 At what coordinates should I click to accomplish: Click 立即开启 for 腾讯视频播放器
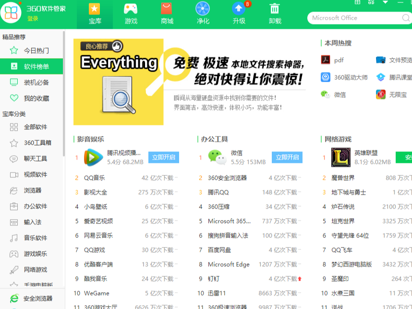pyautogui.click(x=164, y=157)
